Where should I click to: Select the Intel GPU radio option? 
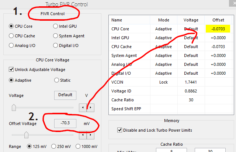click(x=55, y=26)
